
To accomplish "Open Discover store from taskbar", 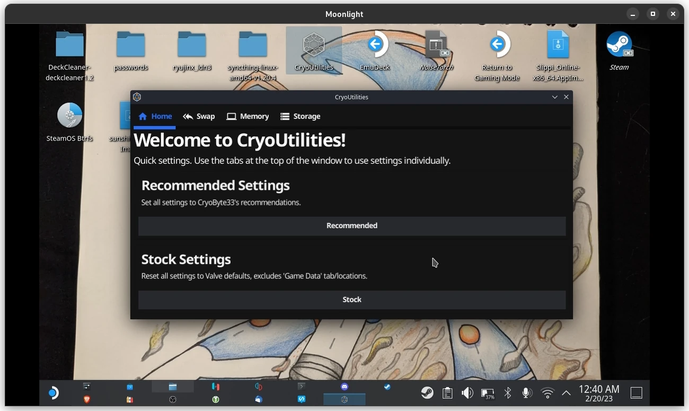I will [130, 387].
